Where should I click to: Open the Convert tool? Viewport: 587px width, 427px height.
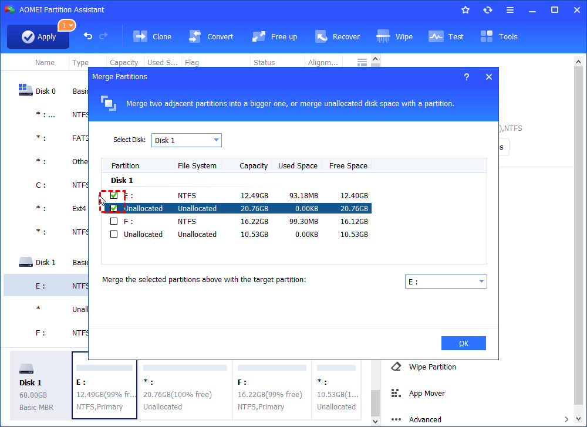point(211,36)
